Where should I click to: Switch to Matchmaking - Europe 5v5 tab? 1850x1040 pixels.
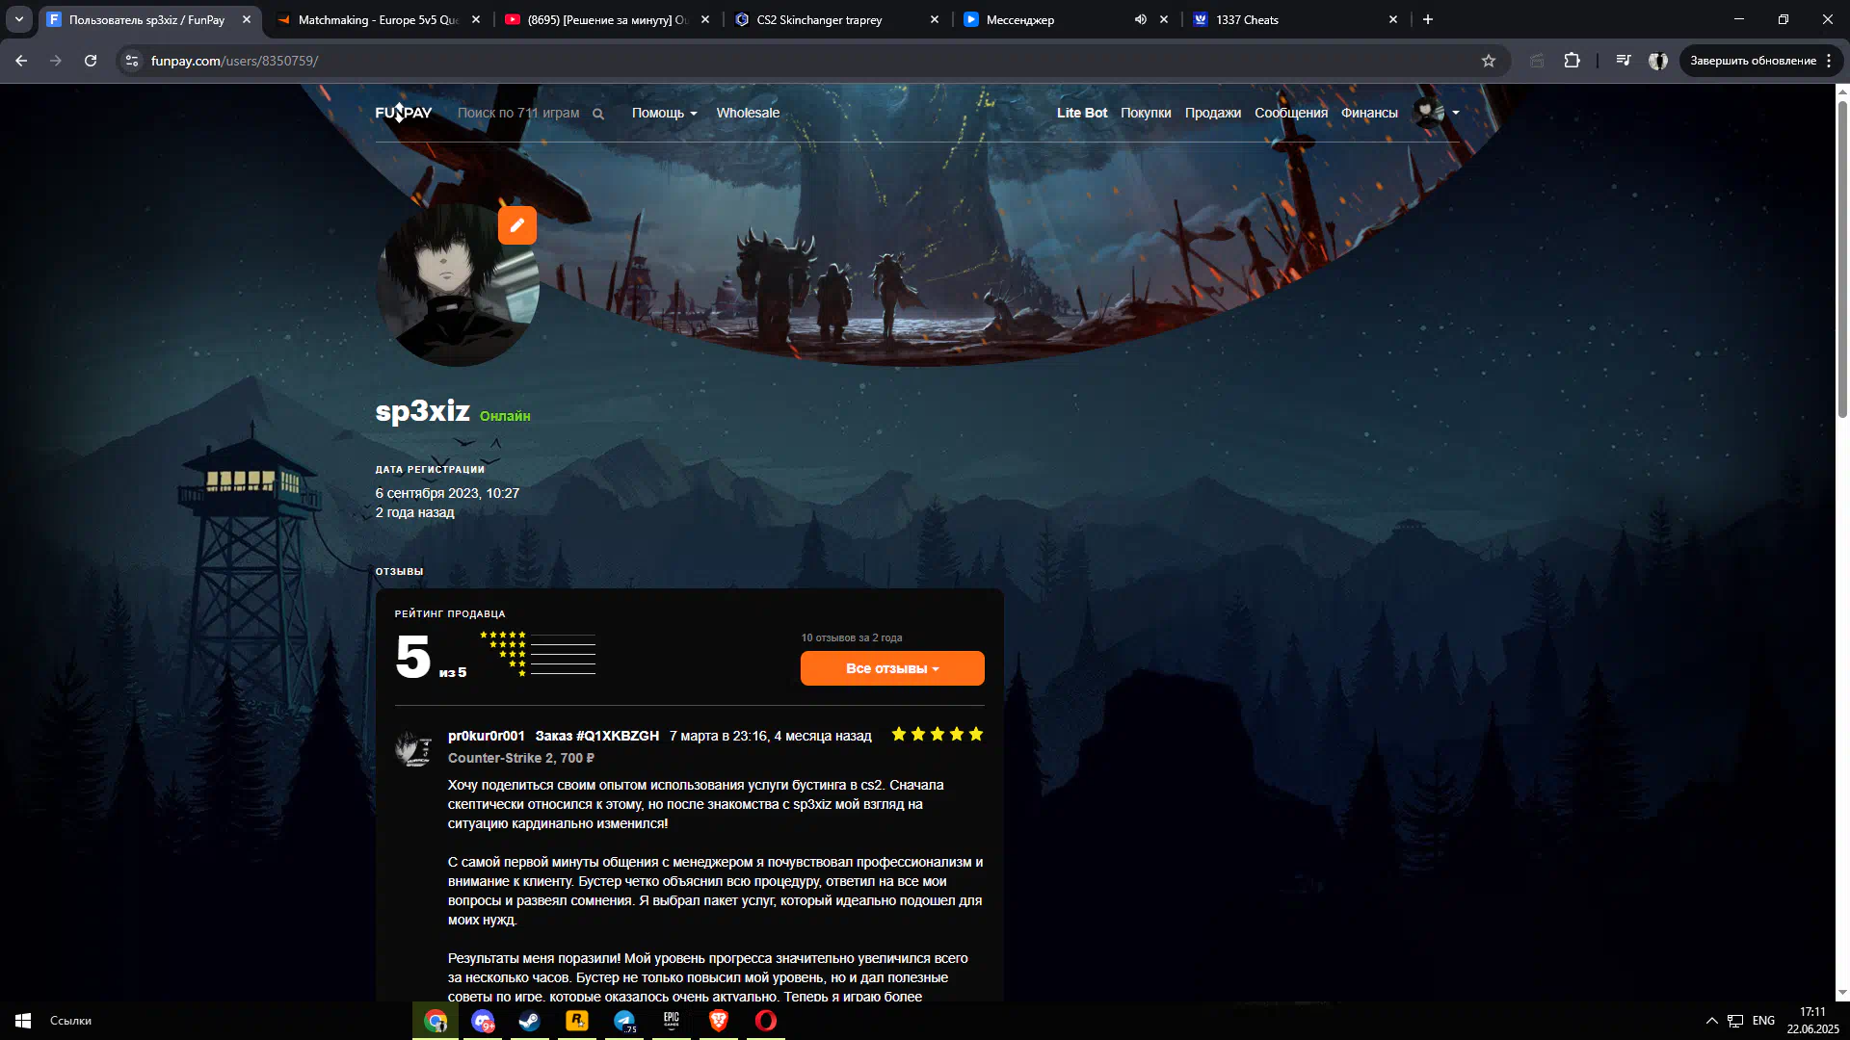[x=378, y=19]
